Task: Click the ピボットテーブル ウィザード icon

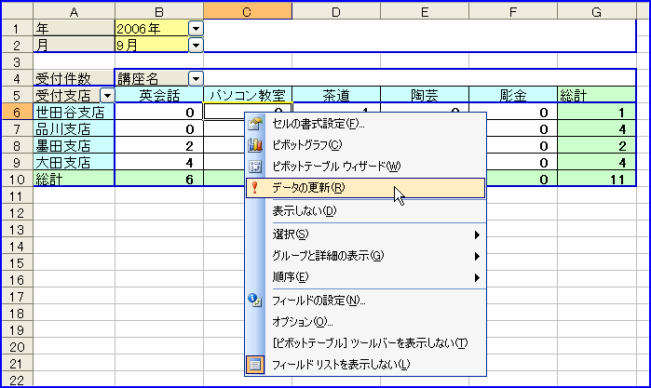Action: 256,166
